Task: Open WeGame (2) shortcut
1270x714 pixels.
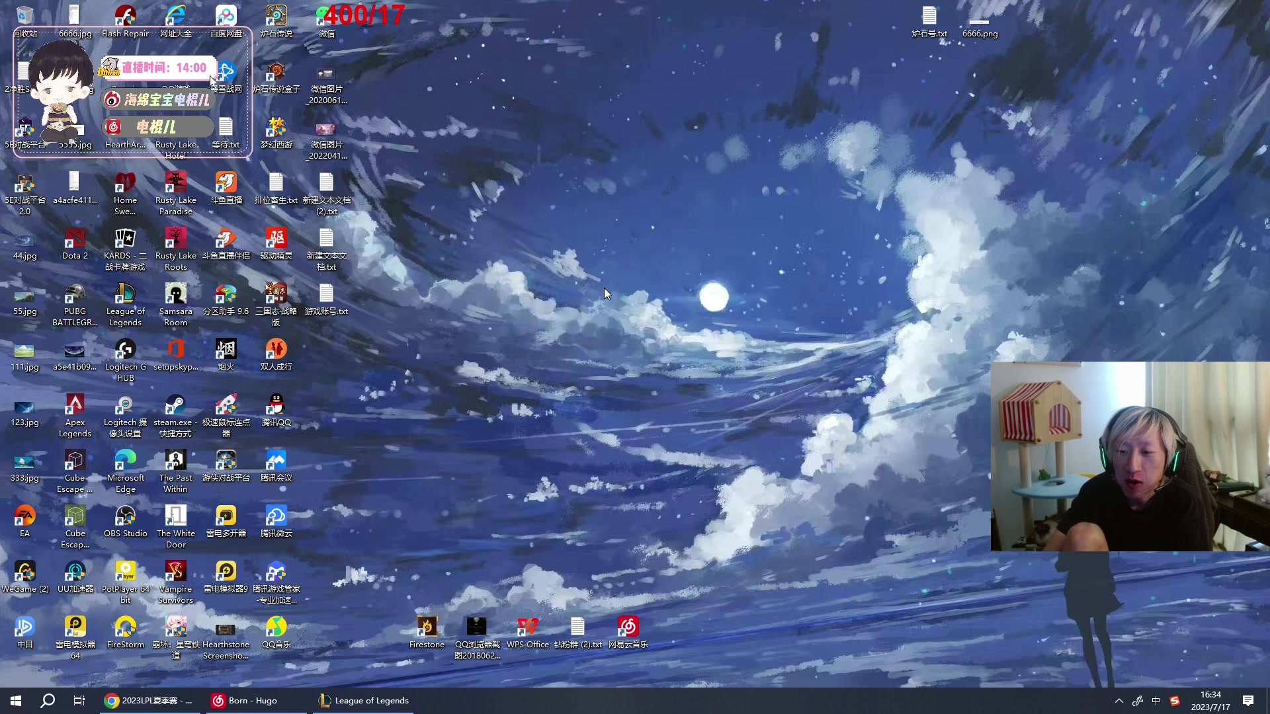Action: tap(24, 576)
